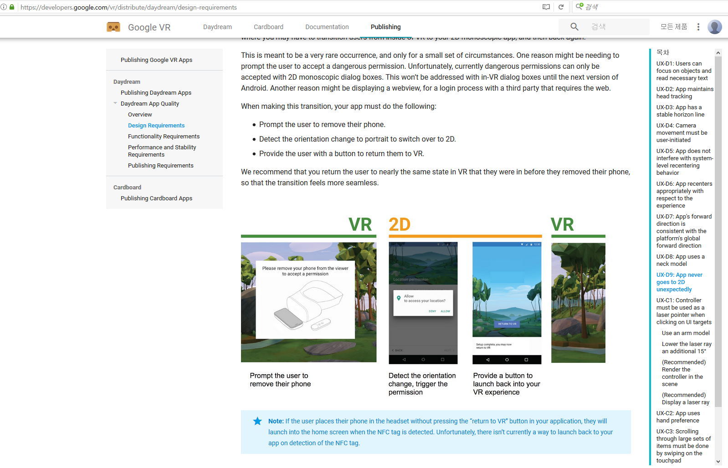Click the magnifier search icon in header
Image resolution: width=728 pixels, height=468 pixels.
pos(574,27)
